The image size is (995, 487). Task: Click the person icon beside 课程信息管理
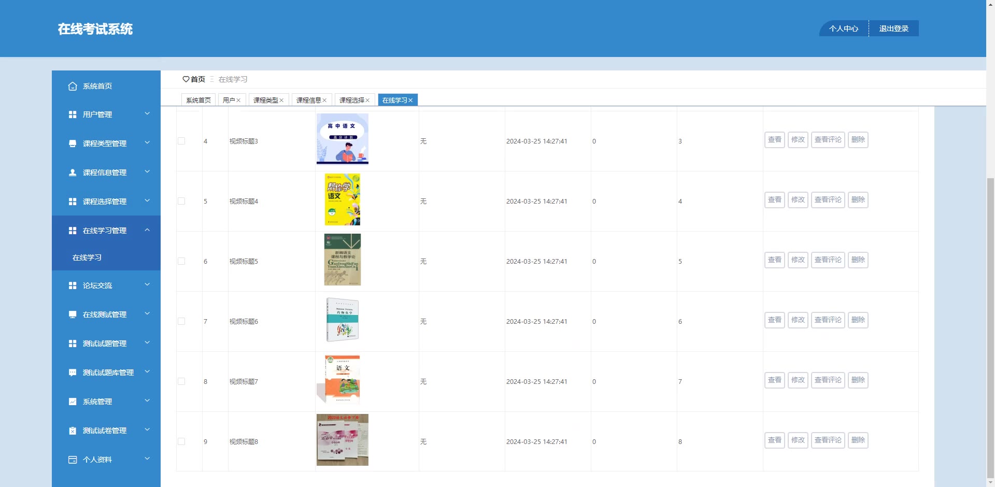tap(73, 173)
